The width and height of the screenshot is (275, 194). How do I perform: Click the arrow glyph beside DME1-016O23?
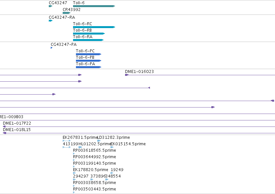coord(127,75)
